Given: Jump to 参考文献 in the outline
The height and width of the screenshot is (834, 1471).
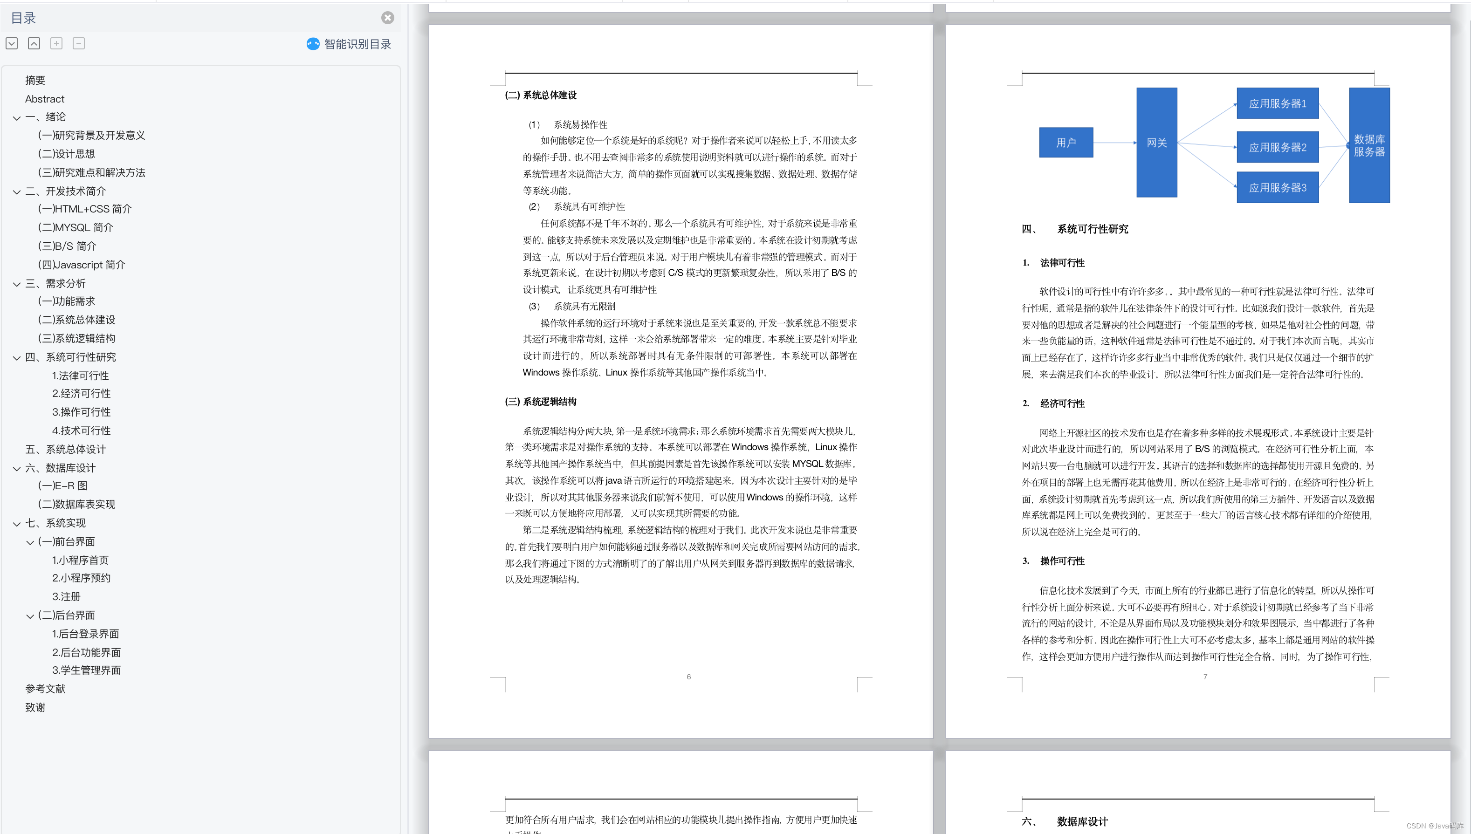Looking at the screenshot, I should [45, 689].
